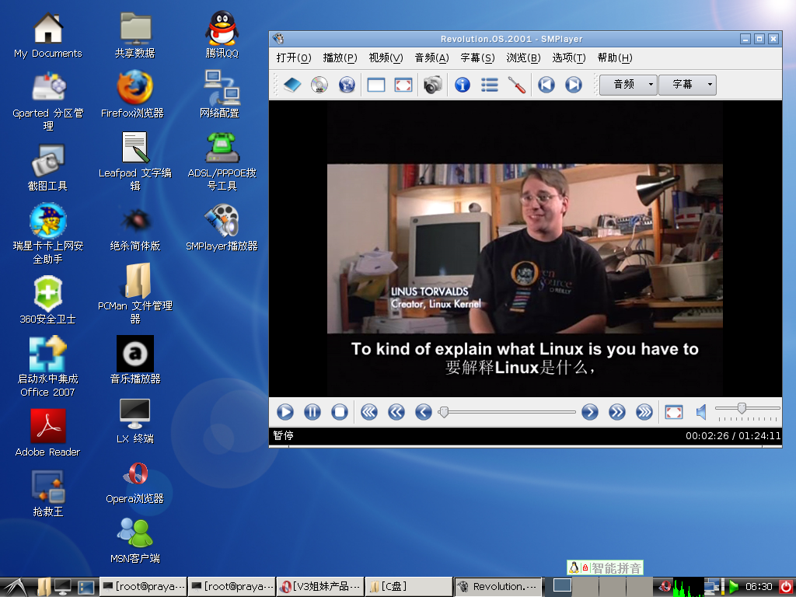The height and width of the screenshot is (597, 796).
Task: Take a screenshot with the camera icon
Action: (x=432, y=85)
